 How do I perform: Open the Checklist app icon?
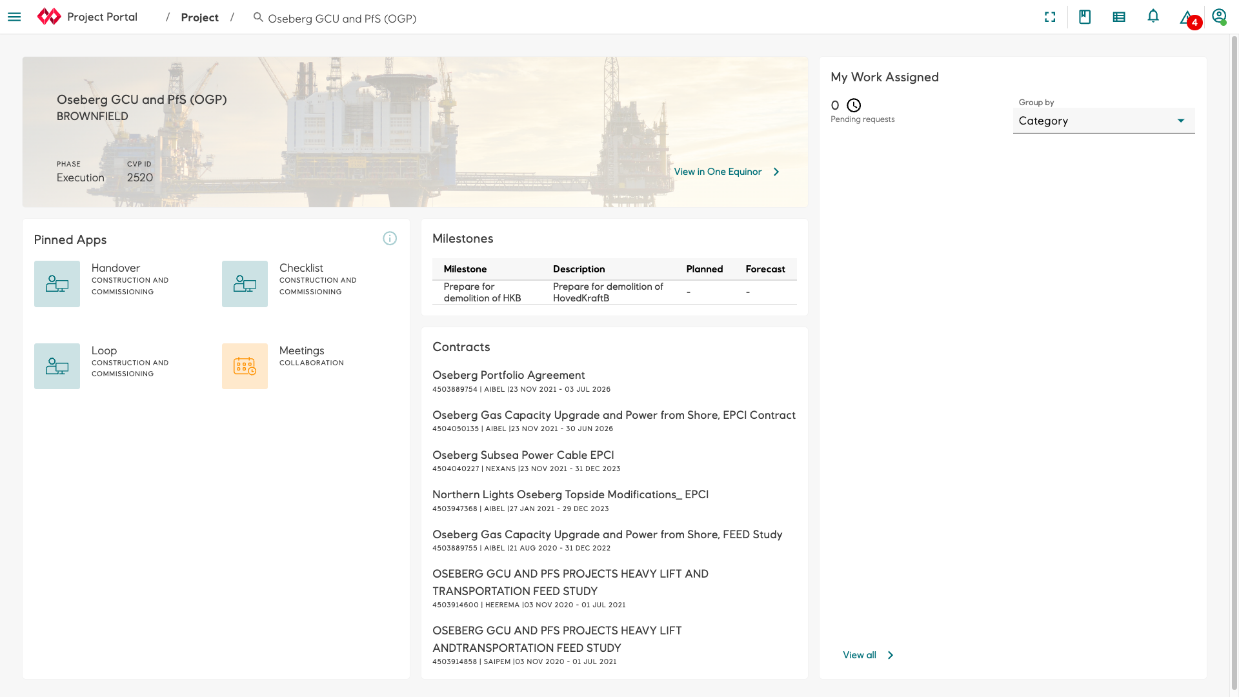[x=244, y=283]
